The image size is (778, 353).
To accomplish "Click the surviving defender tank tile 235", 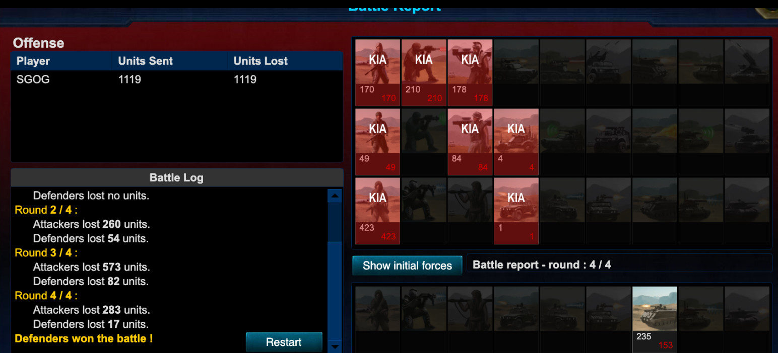I will click(655, 319).
